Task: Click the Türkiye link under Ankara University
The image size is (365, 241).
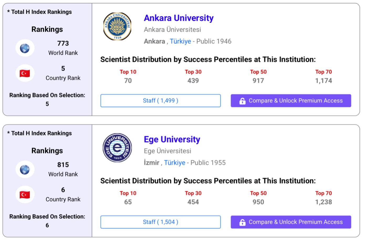Action: [180, 41]
